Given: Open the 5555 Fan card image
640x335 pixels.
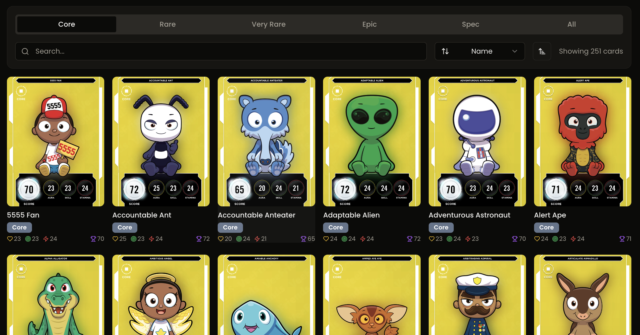Looking at the screenshot, I should pos(56,141).
